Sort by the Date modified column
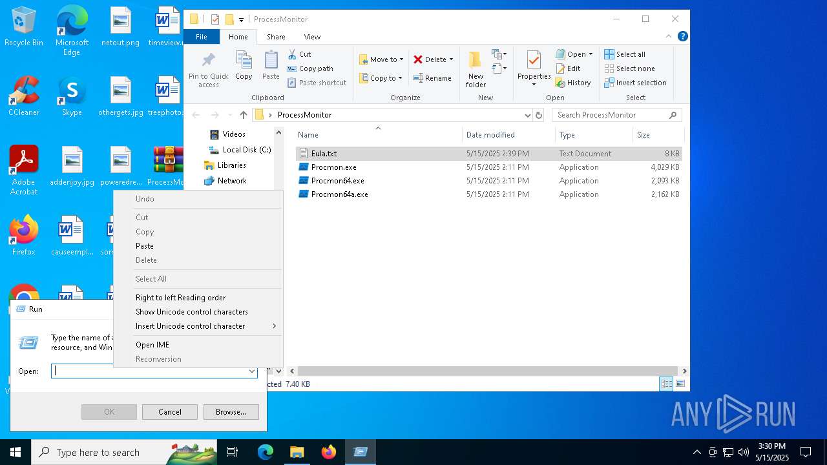The width and height of the screenshot is (827, 465). (x=508, y=135)
